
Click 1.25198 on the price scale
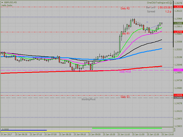pos(178,57)
